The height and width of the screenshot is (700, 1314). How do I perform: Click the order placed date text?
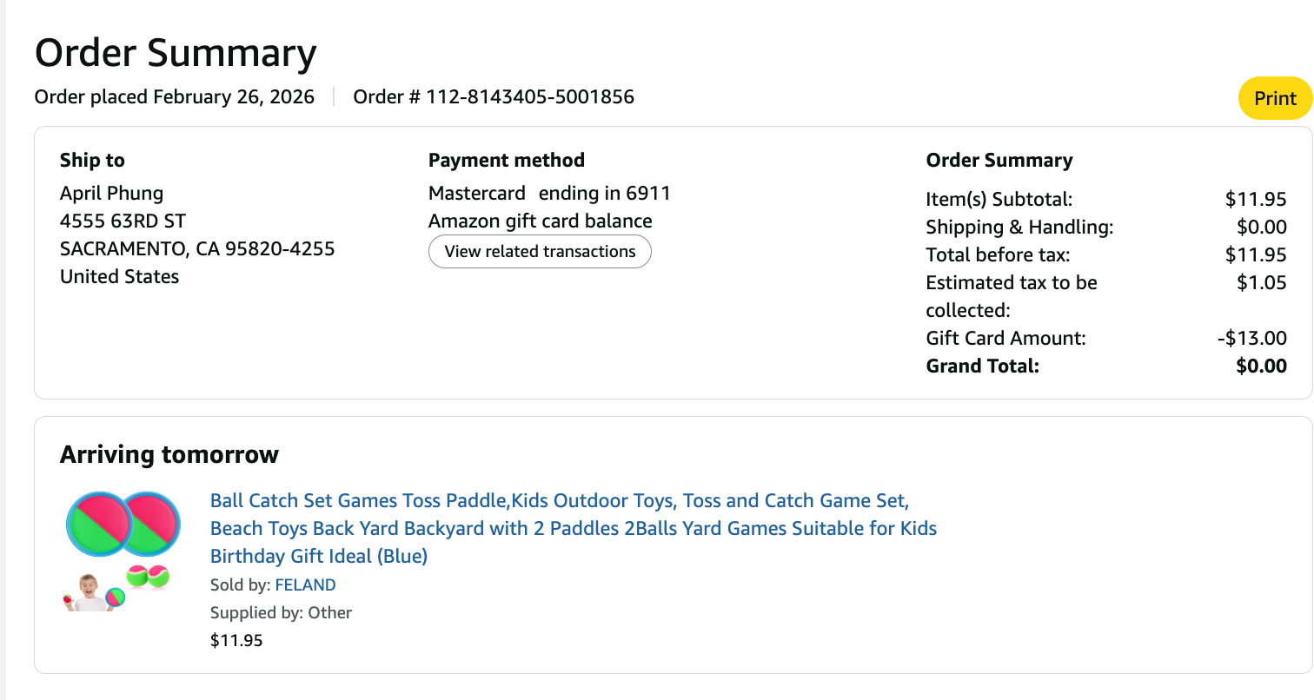[x=174, y=96]
